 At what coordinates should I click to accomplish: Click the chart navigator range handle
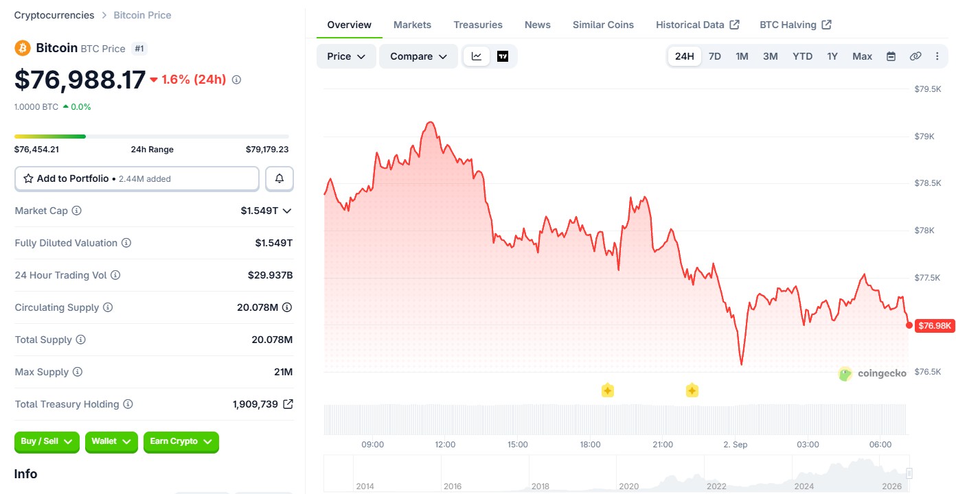point(909,473)
